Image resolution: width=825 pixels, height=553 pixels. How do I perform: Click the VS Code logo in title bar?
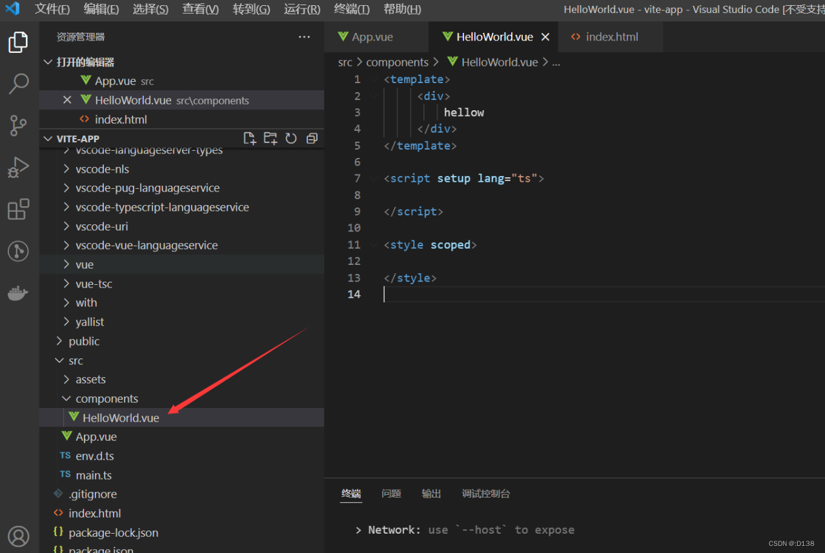12,9
